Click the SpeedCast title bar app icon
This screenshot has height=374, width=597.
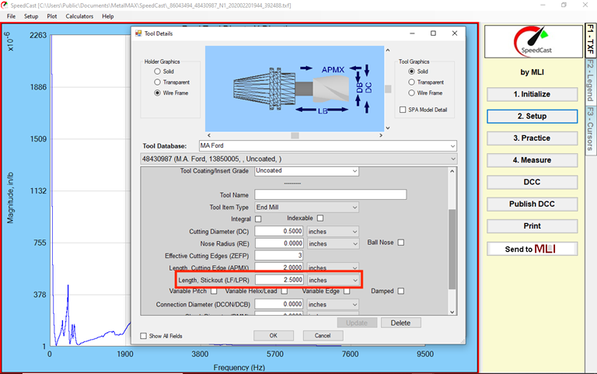[4, 5]
